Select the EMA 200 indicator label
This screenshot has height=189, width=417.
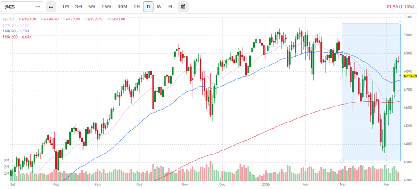pos(17,37)
